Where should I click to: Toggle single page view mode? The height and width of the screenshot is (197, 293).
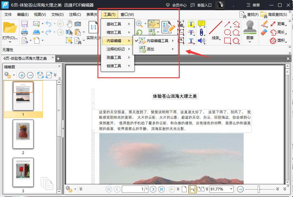coord(184,189)
